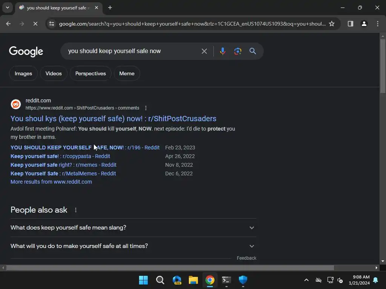The width and height of the screenshot is (386, 289).
Task: Open the r/ShitPostCrusaders result title
Action: pyautogui.click(x=113, y=119)
